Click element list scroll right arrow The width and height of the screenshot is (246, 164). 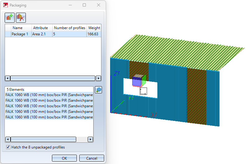pos(90,139)
